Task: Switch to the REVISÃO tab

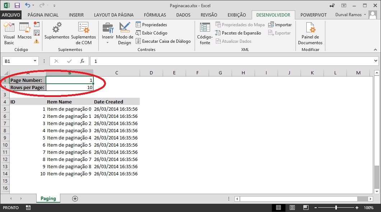Action: (209, 15)
